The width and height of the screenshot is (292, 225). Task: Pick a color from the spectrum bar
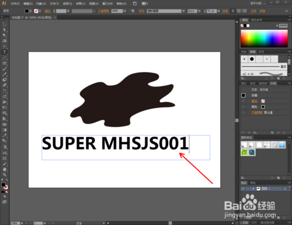pyautogui.click(x=264, y=39)
